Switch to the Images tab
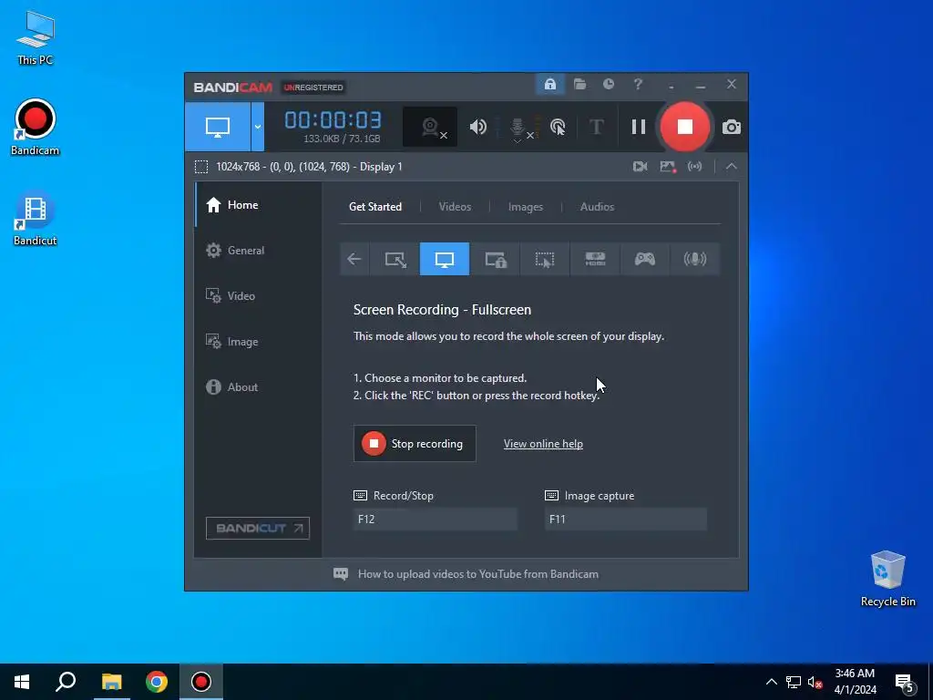 (x=526, y=207)
